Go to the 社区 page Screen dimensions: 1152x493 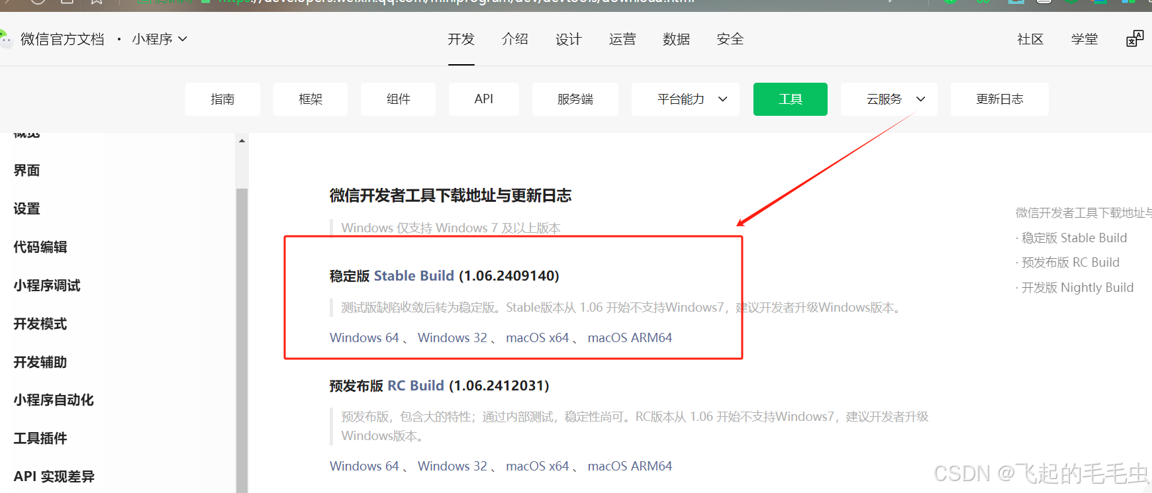coord(1030,39)
